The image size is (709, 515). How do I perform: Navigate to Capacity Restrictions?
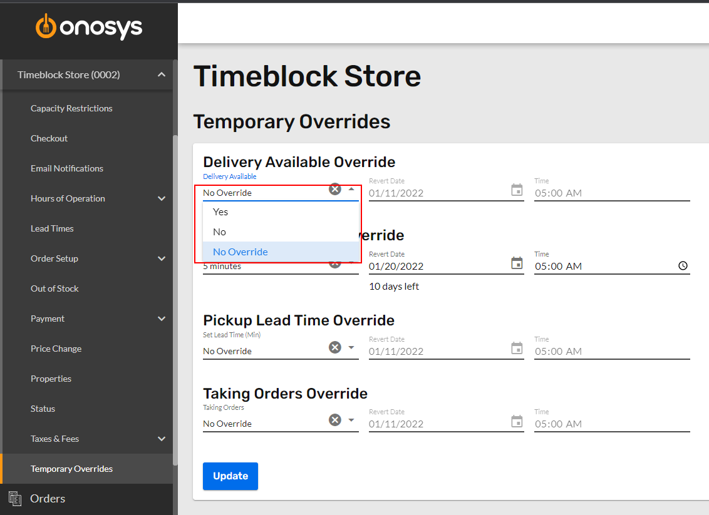[x=71, y=108]
